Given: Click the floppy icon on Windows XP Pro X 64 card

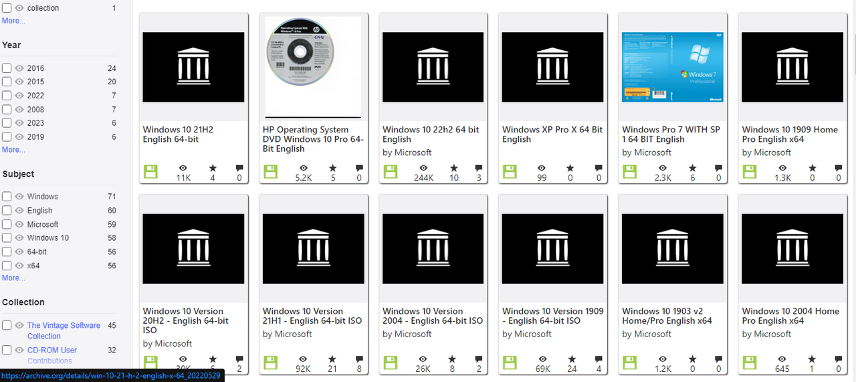Looking at the screenshot, I should 510,172.
